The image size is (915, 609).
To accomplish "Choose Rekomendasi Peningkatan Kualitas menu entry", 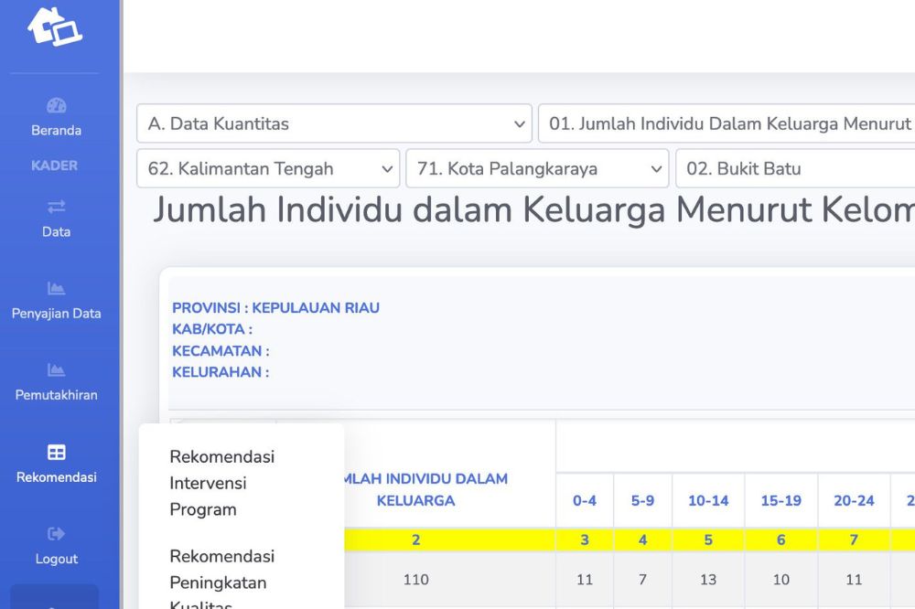I will tap(221, 582).
